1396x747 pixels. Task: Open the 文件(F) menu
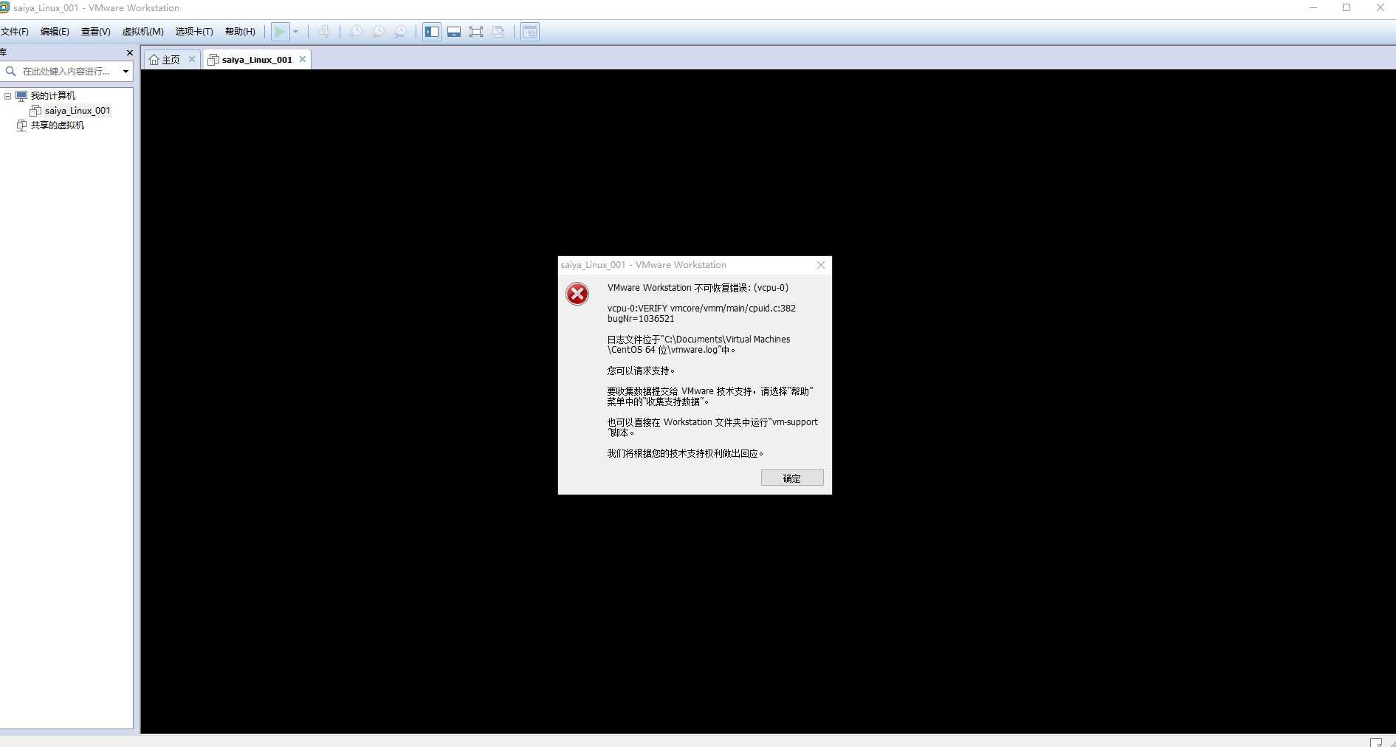tap(14, 32)
